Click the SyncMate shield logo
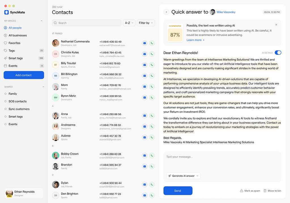Image resolution: width=290 pixels, height=203 pixels. coord(7,12)
